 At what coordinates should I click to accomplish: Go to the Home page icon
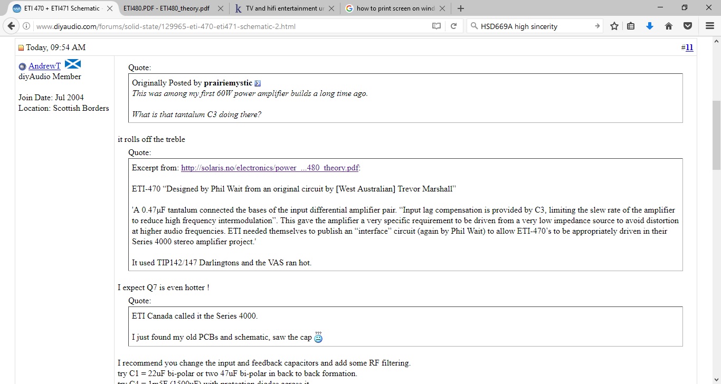click(x=668, y=26)
